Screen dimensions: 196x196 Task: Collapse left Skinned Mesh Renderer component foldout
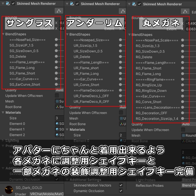[x=3, y=4]
